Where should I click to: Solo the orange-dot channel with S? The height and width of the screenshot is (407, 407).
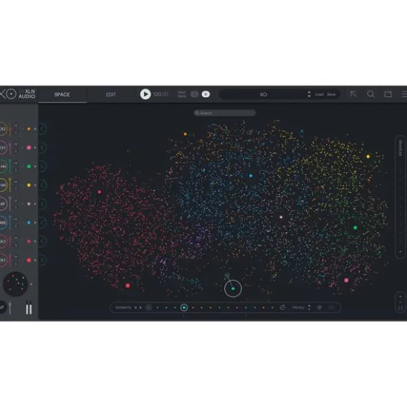(x=16, y=132)
